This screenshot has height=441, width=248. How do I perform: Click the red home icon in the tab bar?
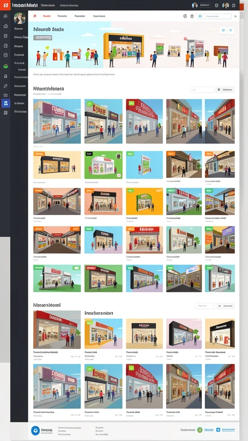pos(35,16)
